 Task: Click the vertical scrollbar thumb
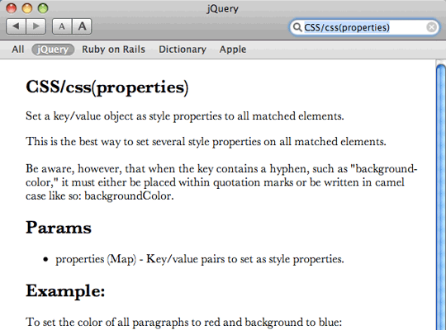point(441,197)
